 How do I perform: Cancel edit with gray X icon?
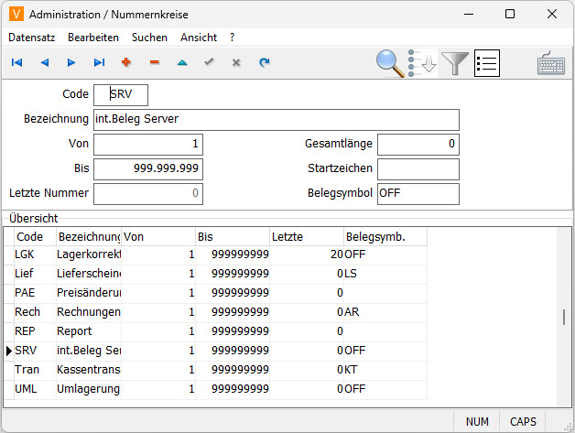point(236,62)
